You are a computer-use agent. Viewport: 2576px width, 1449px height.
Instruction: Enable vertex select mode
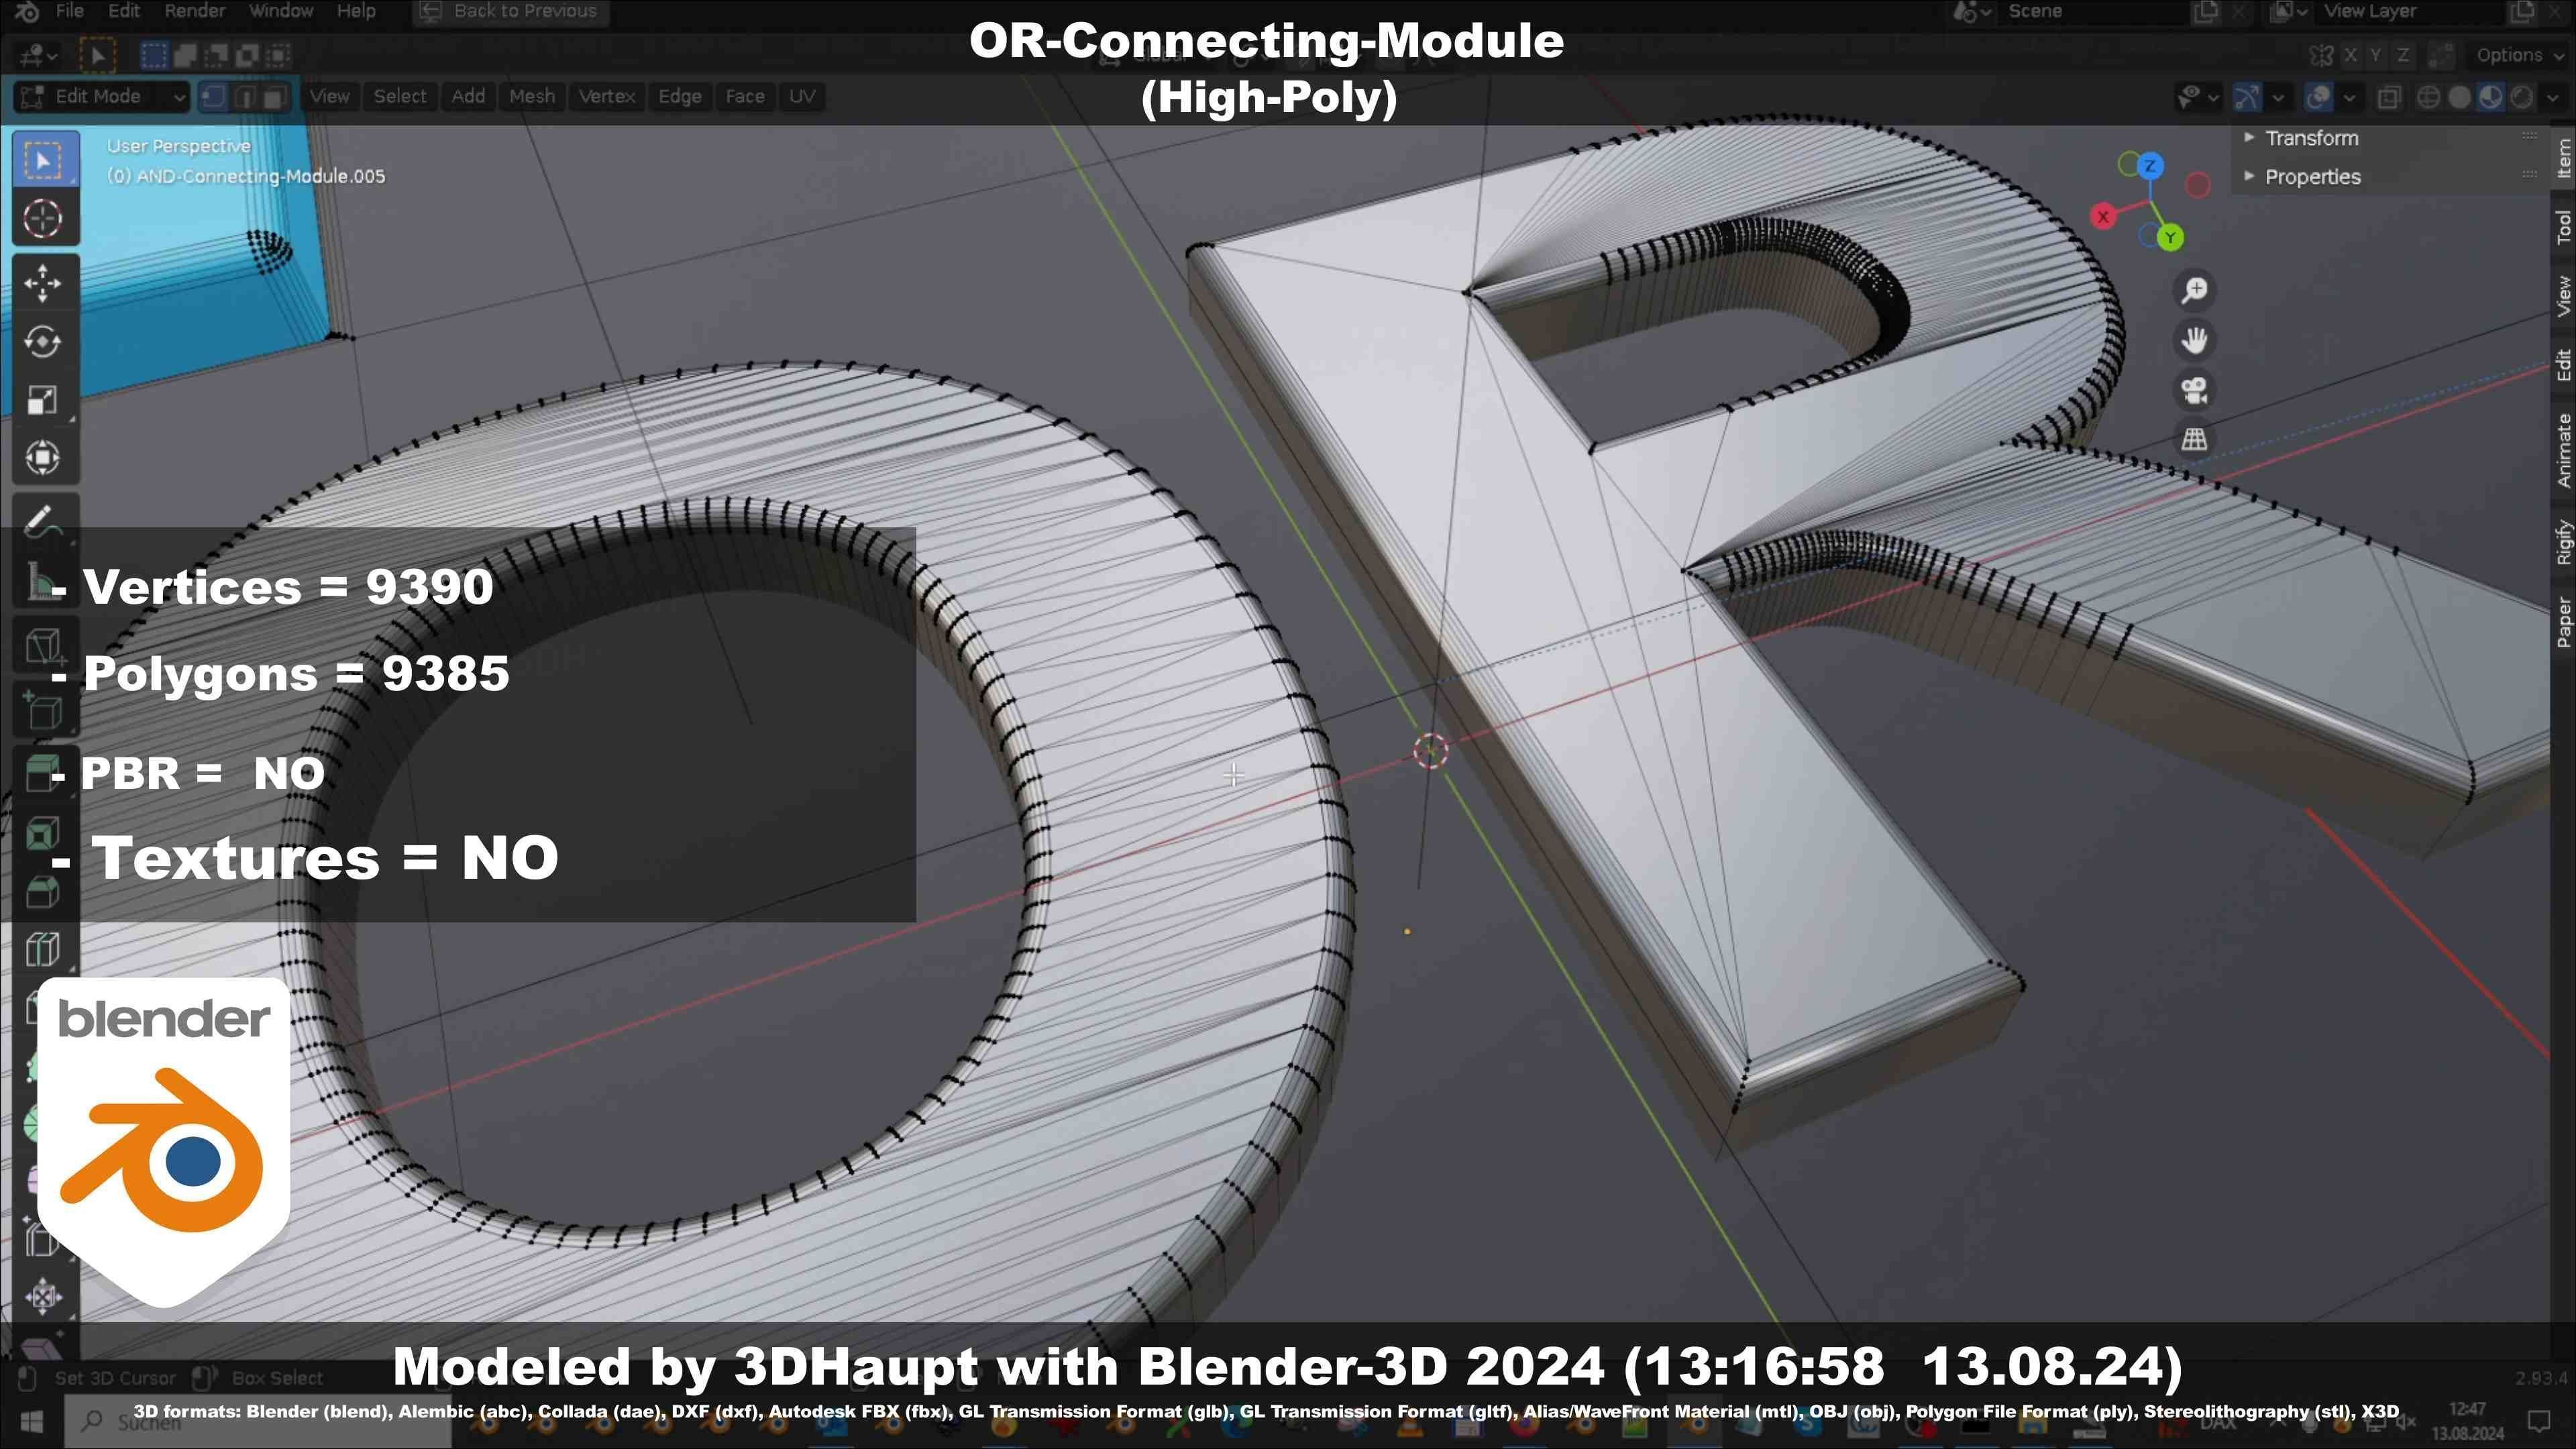[x=213, y=97]
